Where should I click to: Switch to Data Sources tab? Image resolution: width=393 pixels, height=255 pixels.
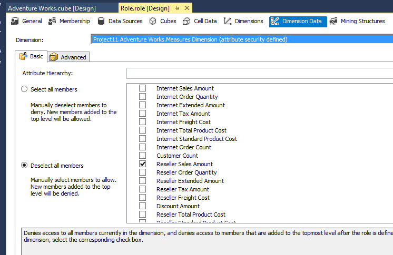[x=120, y=21]
